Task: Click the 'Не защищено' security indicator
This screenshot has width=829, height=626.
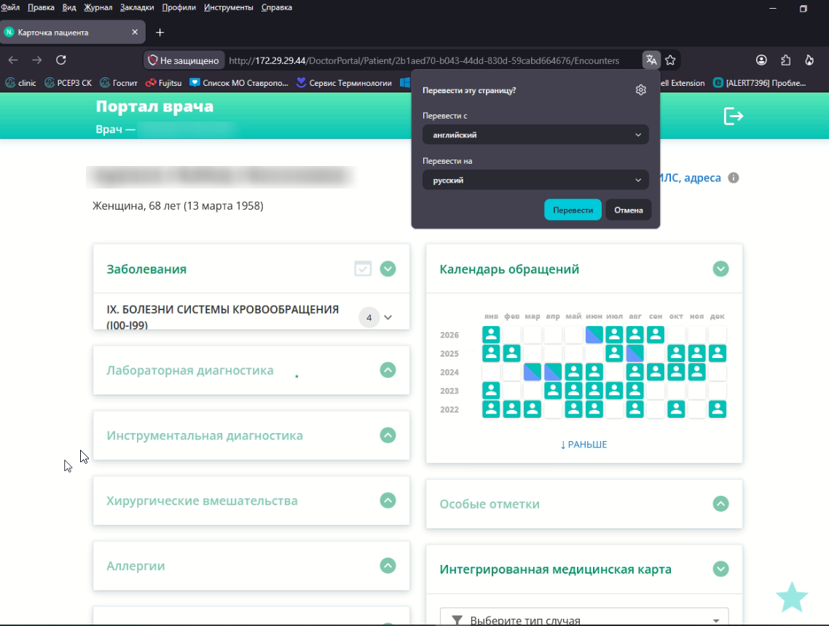Action: point(184,60)
